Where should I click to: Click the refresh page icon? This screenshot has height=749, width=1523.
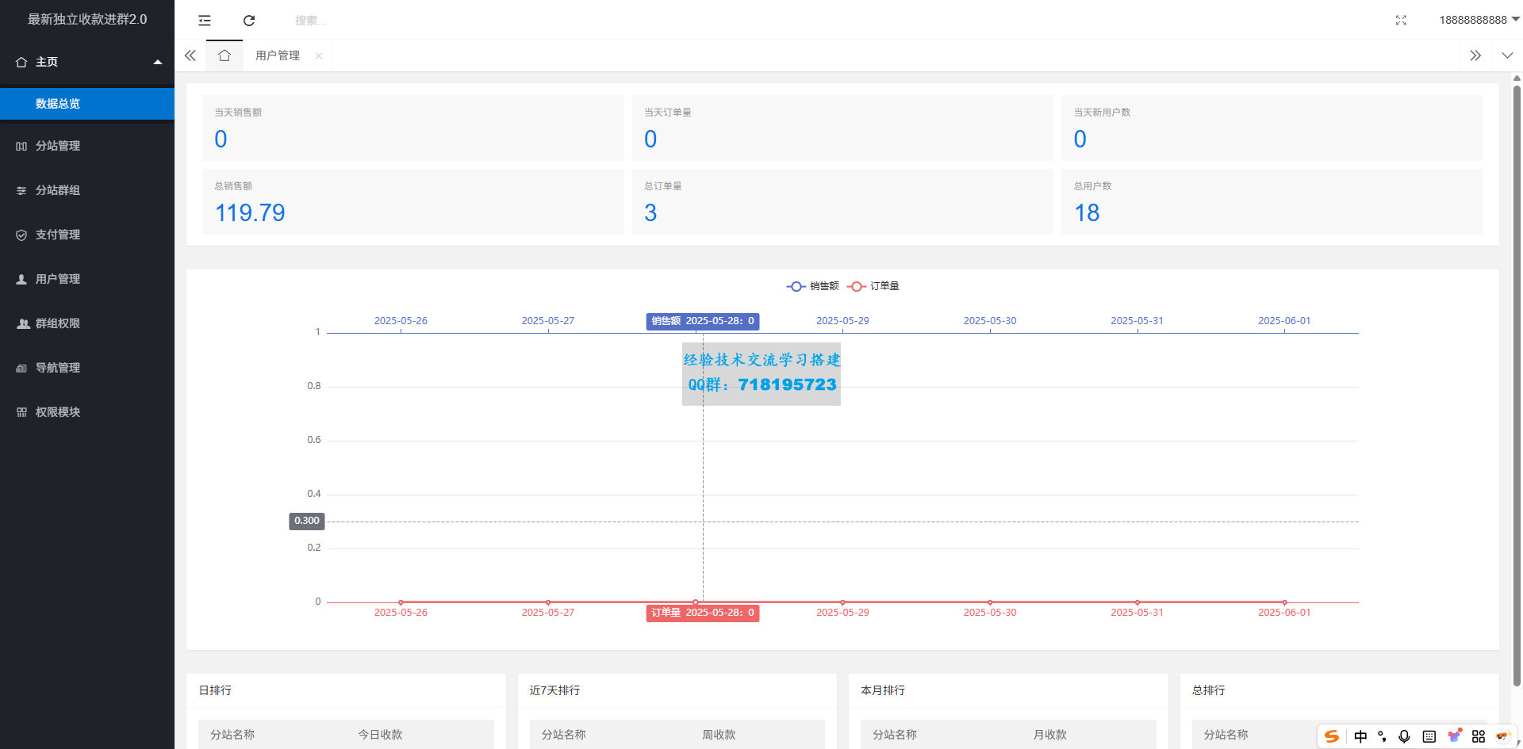[249, 21]
